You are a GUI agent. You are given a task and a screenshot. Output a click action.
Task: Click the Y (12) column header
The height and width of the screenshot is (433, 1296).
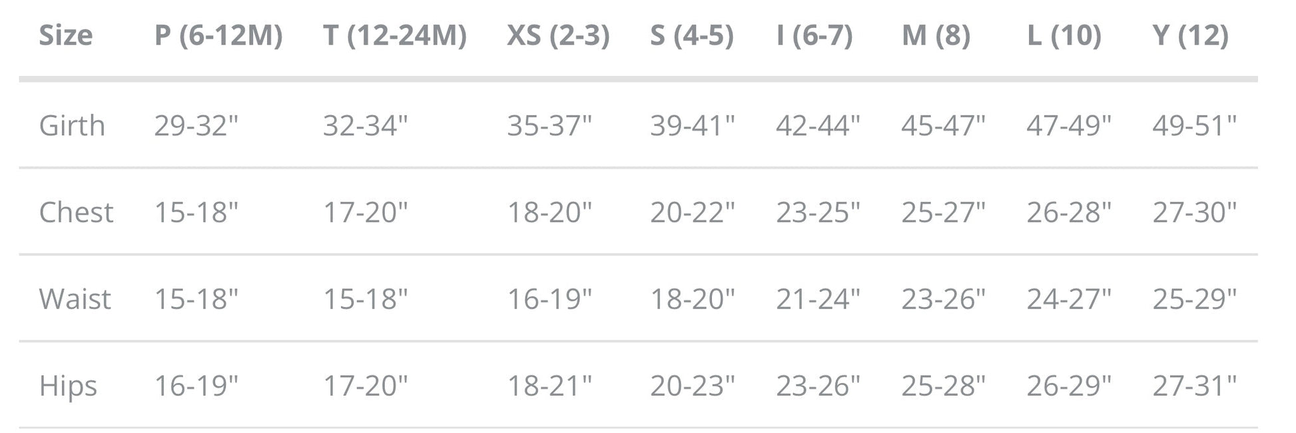1190,35
